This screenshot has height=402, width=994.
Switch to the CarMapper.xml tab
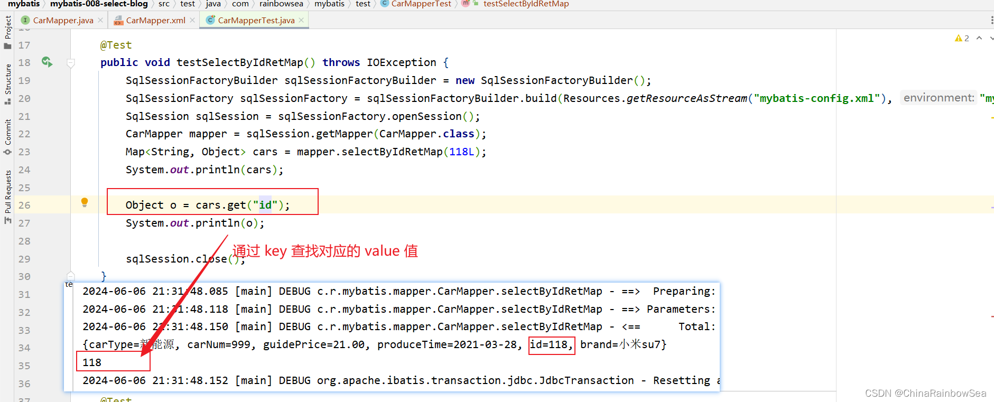[x=155, y=20]
